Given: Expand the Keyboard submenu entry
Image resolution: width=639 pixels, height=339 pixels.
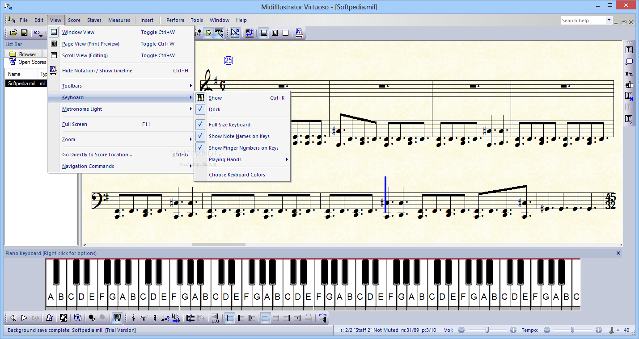Looking at the screenshot, I should coord(121,97).
